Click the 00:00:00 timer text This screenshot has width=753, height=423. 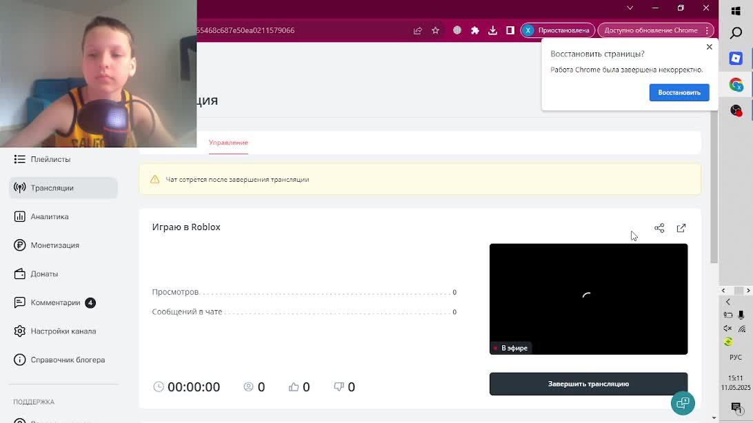pyautogui.click(x=194, y=387)
